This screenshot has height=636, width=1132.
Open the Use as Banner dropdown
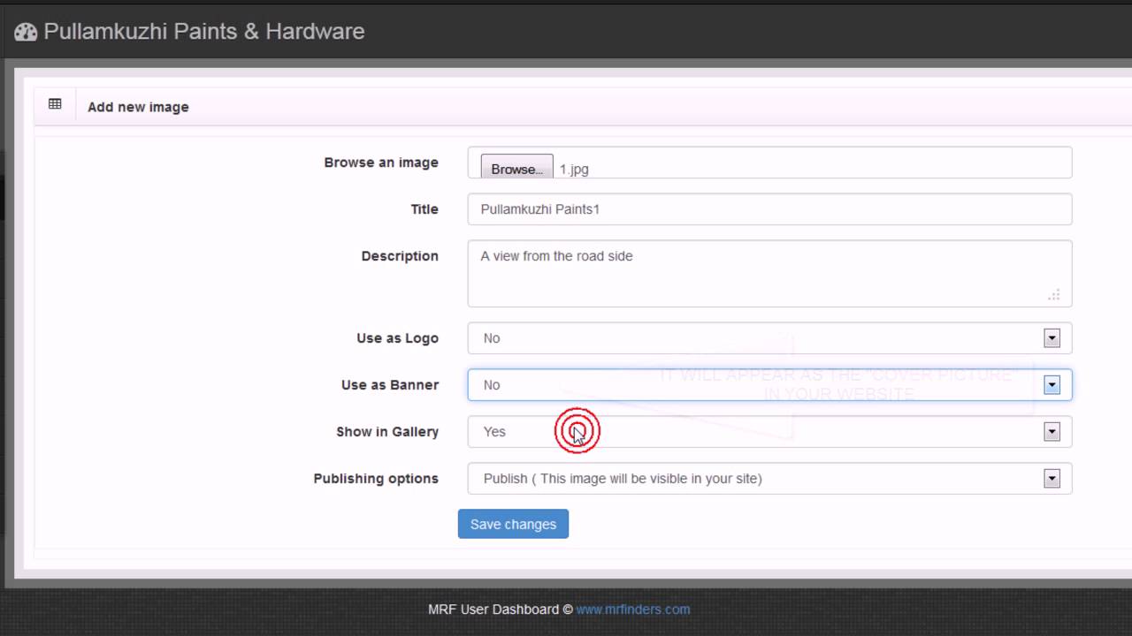click(769, 385)
